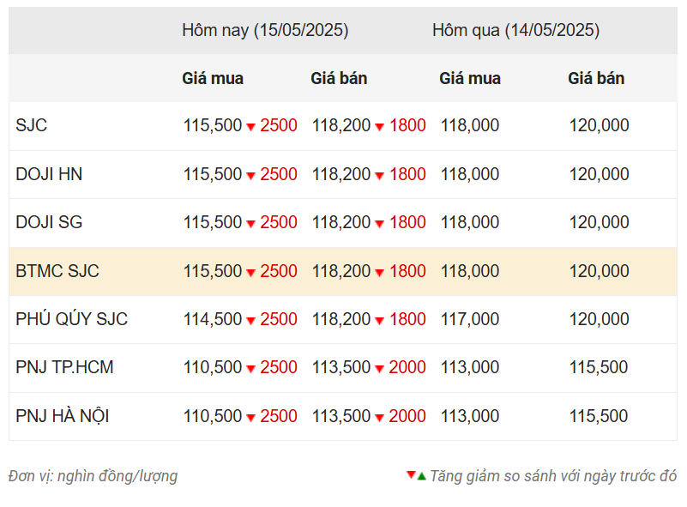
Task: Click the first Giá mua column header
Action: [x=213, y=78]
